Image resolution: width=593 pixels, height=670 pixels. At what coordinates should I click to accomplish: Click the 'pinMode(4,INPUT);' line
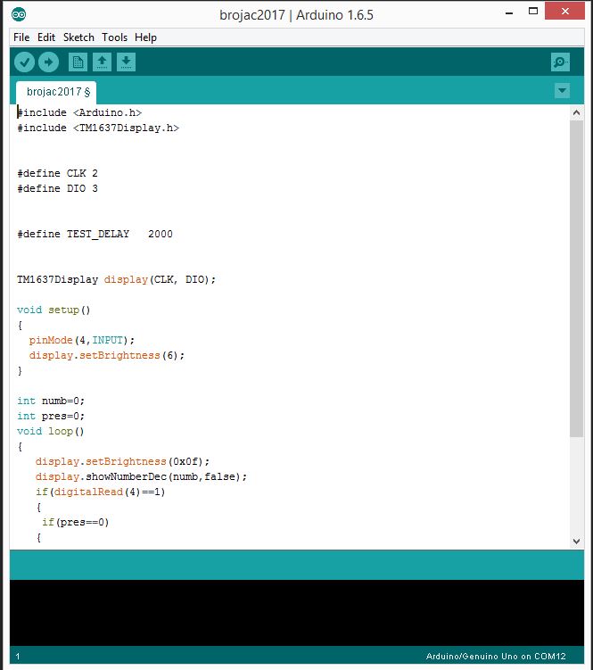tap(82, 340)
